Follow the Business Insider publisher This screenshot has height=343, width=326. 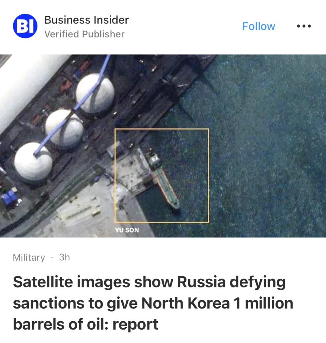[258, 26]
